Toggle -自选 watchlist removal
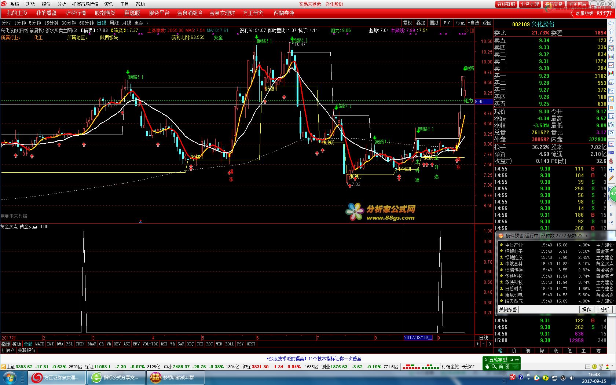616x385 pixels. [473, 23]
